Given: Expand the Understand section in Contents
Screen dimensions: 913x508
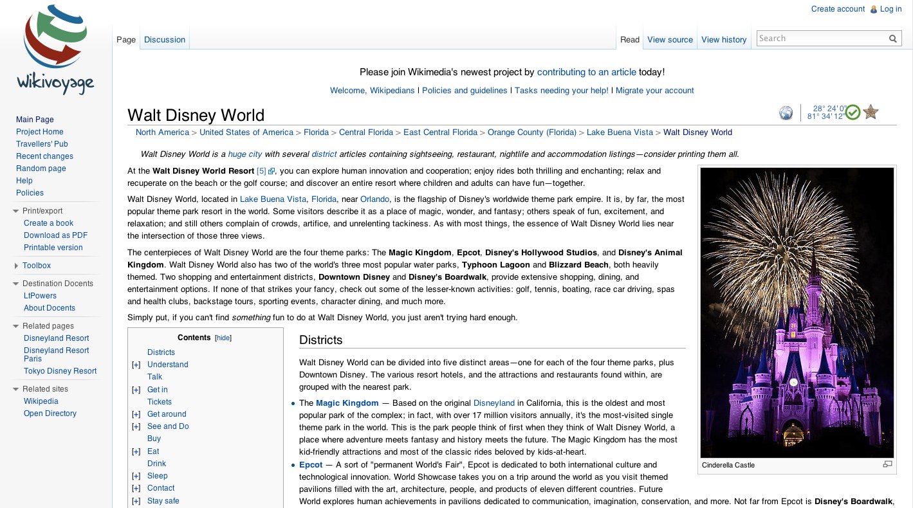Looking at the screenshot, I should click(136, 365).
